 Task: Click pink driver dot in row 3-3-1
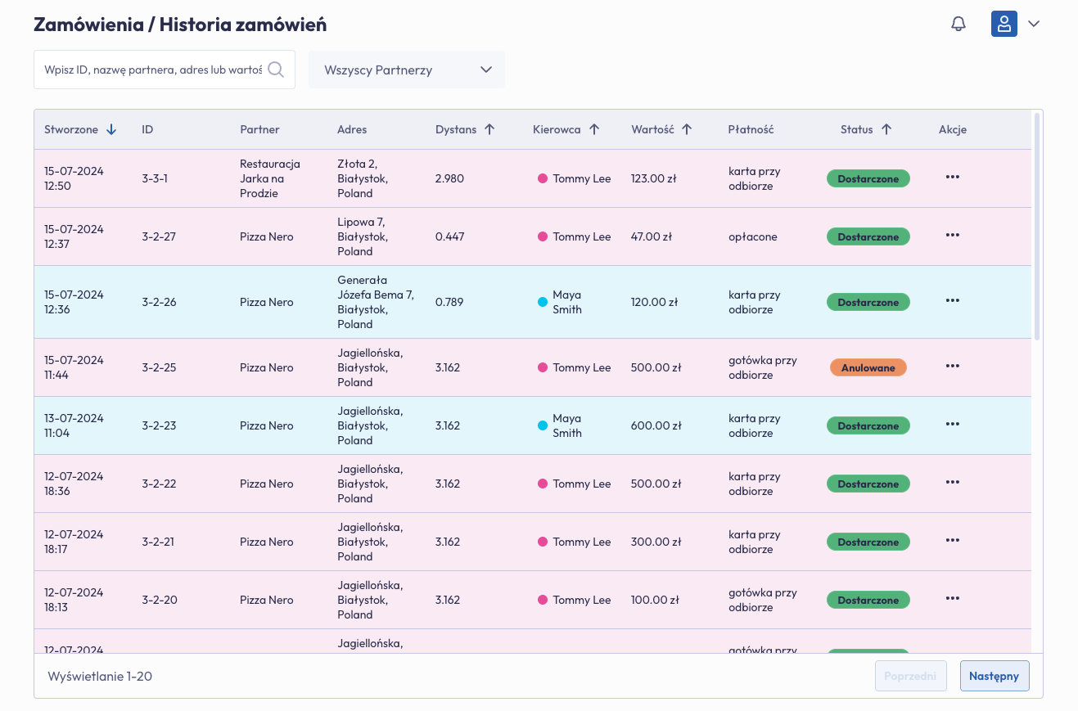[x=542, y=178]
